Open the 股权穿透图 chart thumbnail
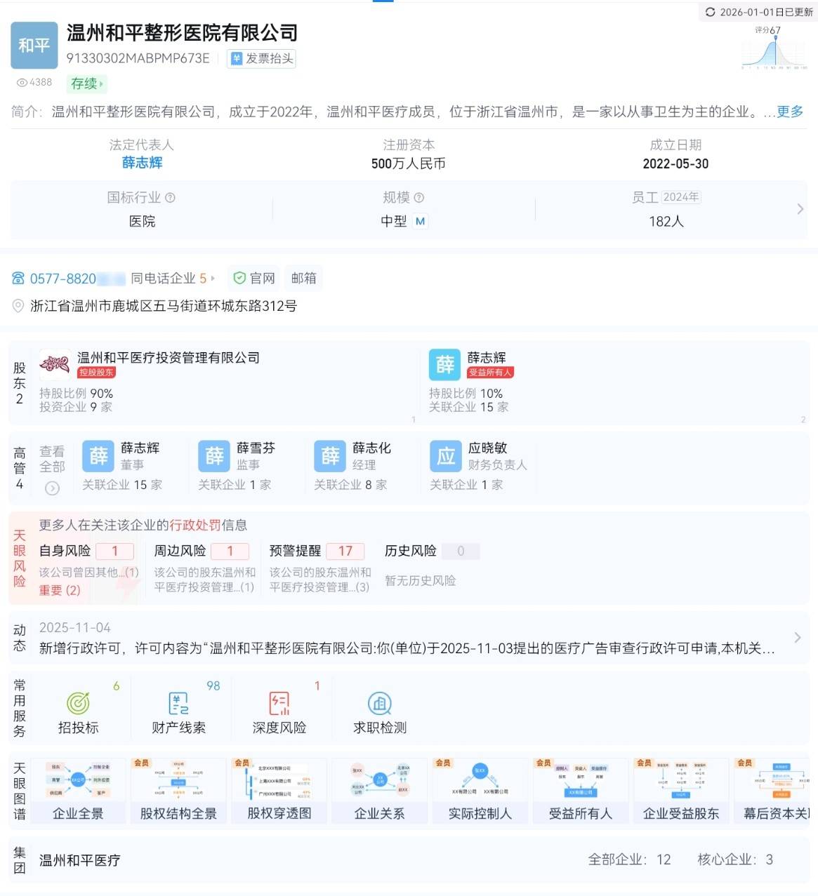Viewport: 818px width, 896px height. click(279, 789)
